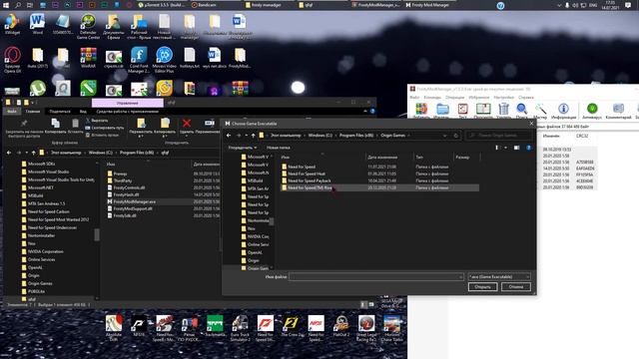Select the first 'Need for Speed' folder in dialog list
This screenshot has height=359, width=639.
(302, 167)
